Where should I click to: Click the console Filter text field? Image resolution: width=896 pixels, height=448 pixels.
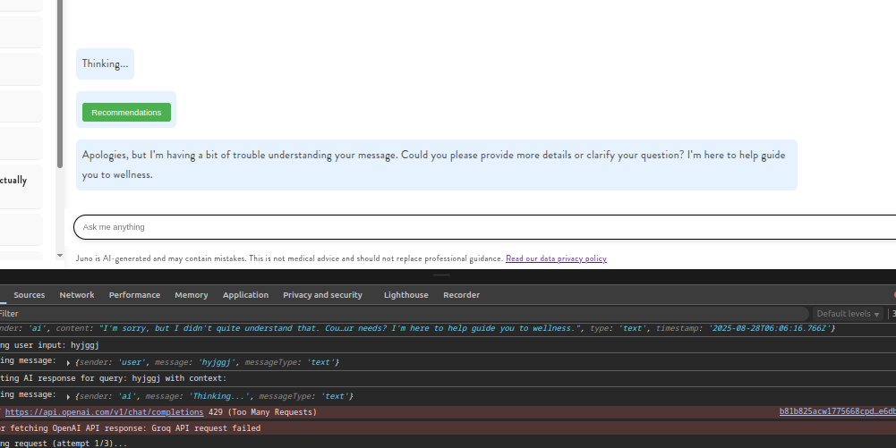coord(358,314)
